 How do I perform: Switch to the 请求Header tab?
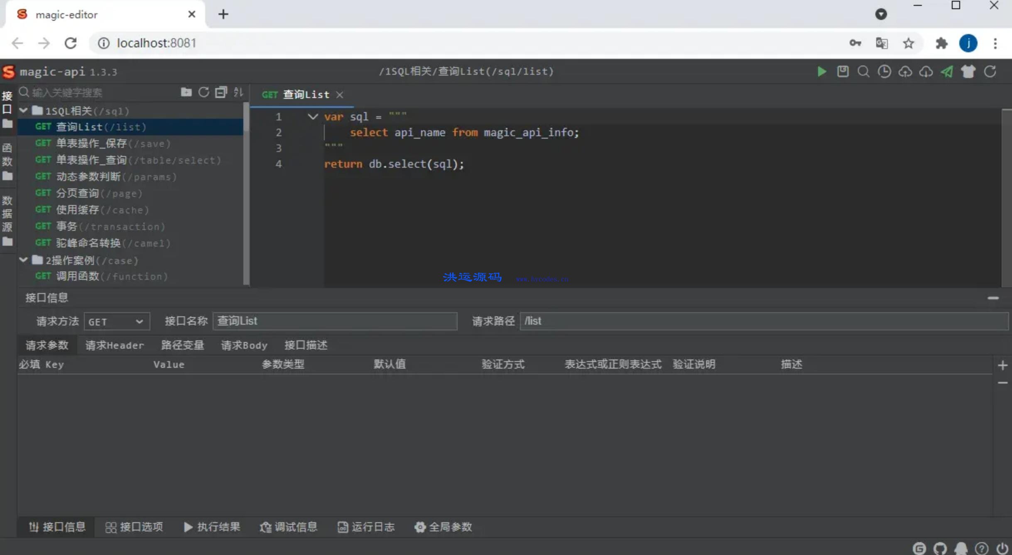click(115, 345)
